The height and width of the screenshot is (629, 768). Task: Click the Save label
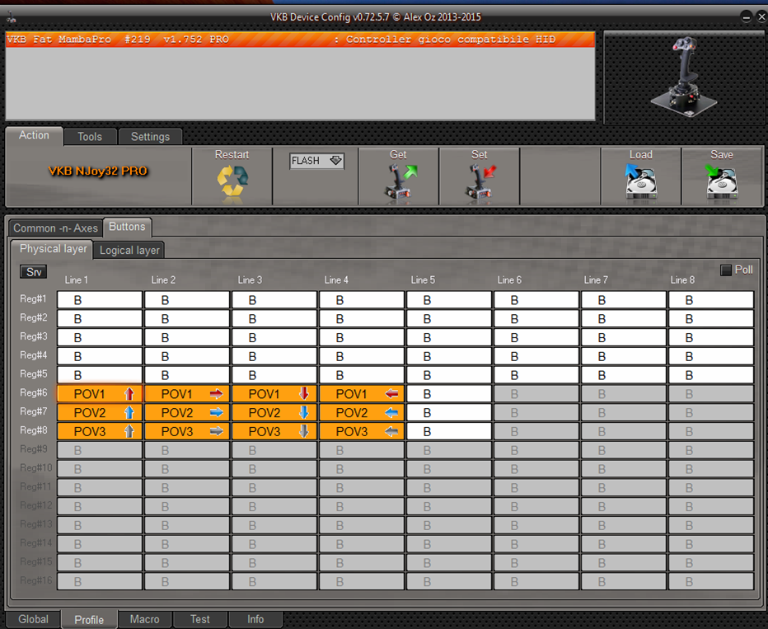pyautogui.click(x=722, y=155)
